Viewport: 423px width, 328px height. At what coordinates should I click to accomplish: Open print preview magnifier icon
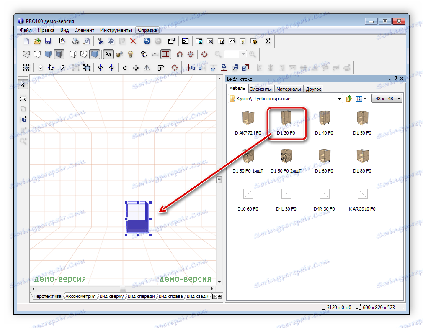pos(87,41)
